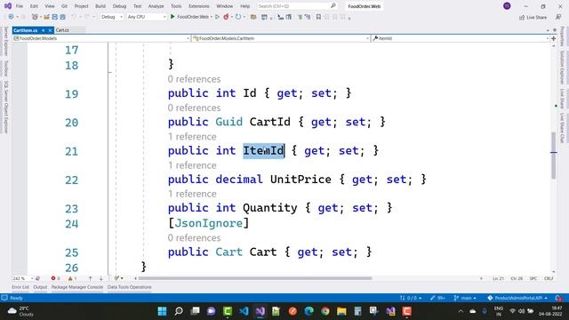Image resolution: width=569 pixels, height=320 pixels.
Task: Click the Git sync 0/0 indicator
Action: point(411,298)
